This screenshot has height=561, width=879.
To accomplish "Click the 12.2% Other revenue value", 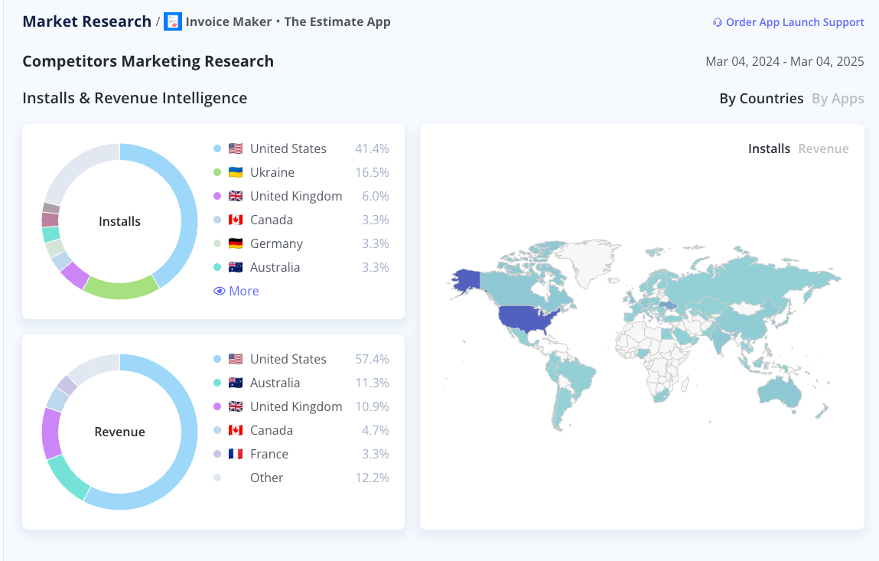I will 372,478.
